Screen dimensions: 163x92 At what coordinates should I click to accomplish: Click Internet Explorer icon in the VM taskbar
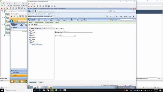[35, 88]
